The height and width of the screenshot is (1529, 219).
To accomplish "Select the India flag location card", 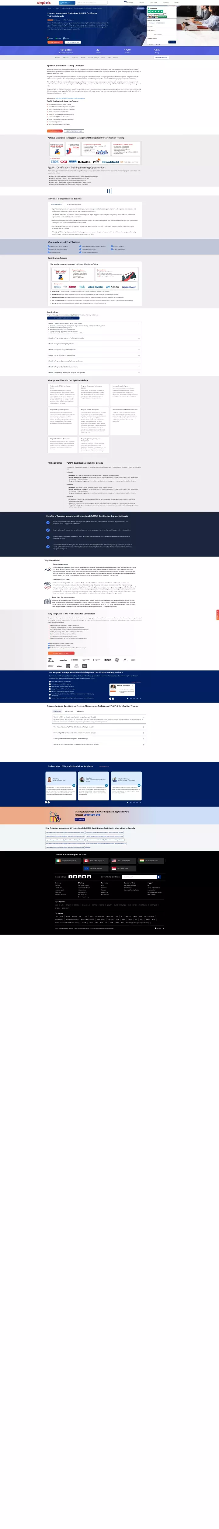I will pyautogui.click(x=151, y=861).
